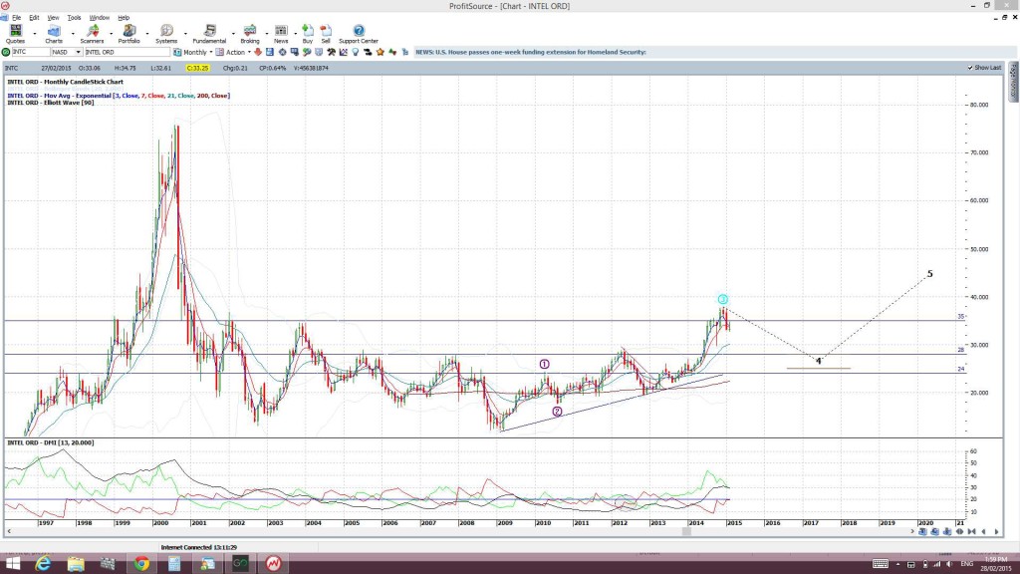Expand the Charts toolbar dropdown arrow
The width and height of the screenshot is (1020, 574).
[x=72, y=33]
